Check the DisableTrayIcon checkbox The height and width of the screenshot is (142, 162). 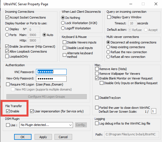97,97
